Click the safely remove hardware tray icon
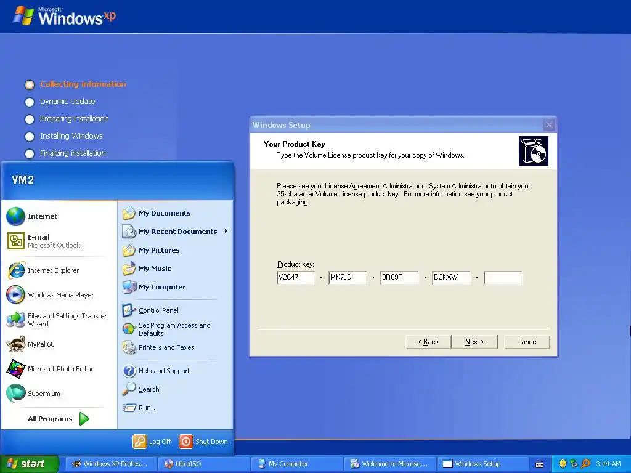631x473 pixels. tap(574, 464)
